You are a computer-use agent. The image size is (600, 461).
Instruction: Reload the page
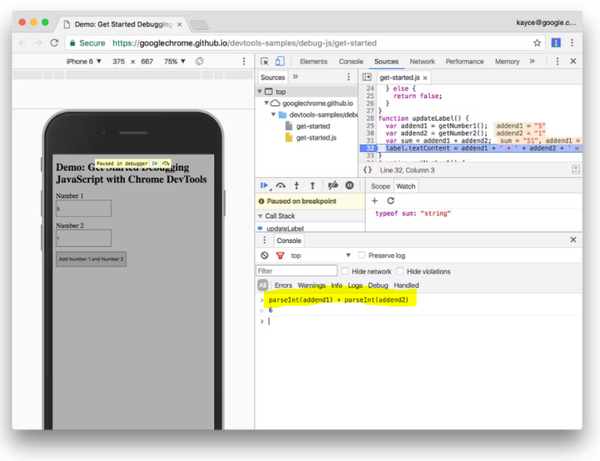[x=55, y=43]
